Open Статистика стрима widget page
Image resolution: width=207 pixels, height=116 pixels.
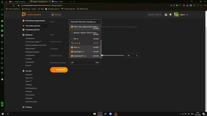click(x=32, y=42)
